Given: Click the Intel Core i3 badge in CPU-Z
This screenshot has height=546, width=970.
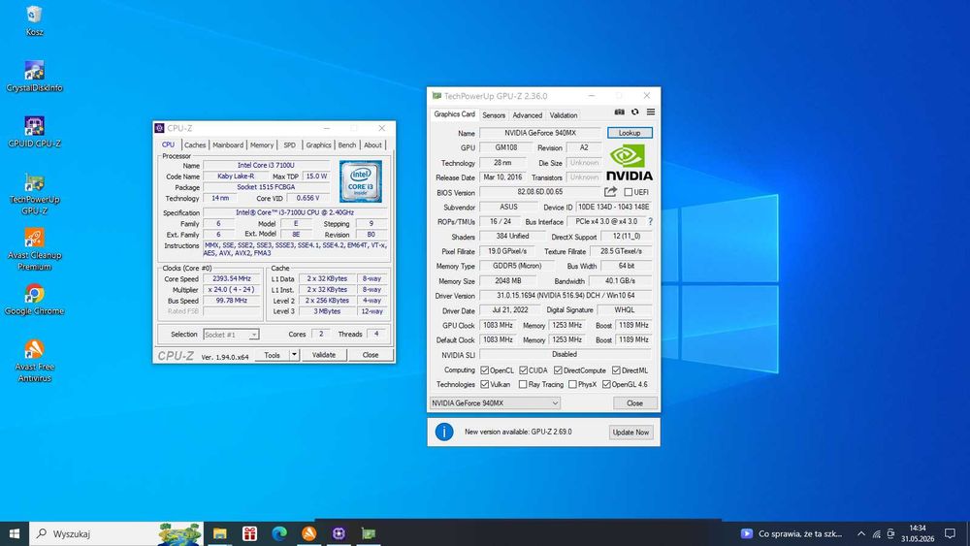Looking at the screenshot, I should [361, 181].
